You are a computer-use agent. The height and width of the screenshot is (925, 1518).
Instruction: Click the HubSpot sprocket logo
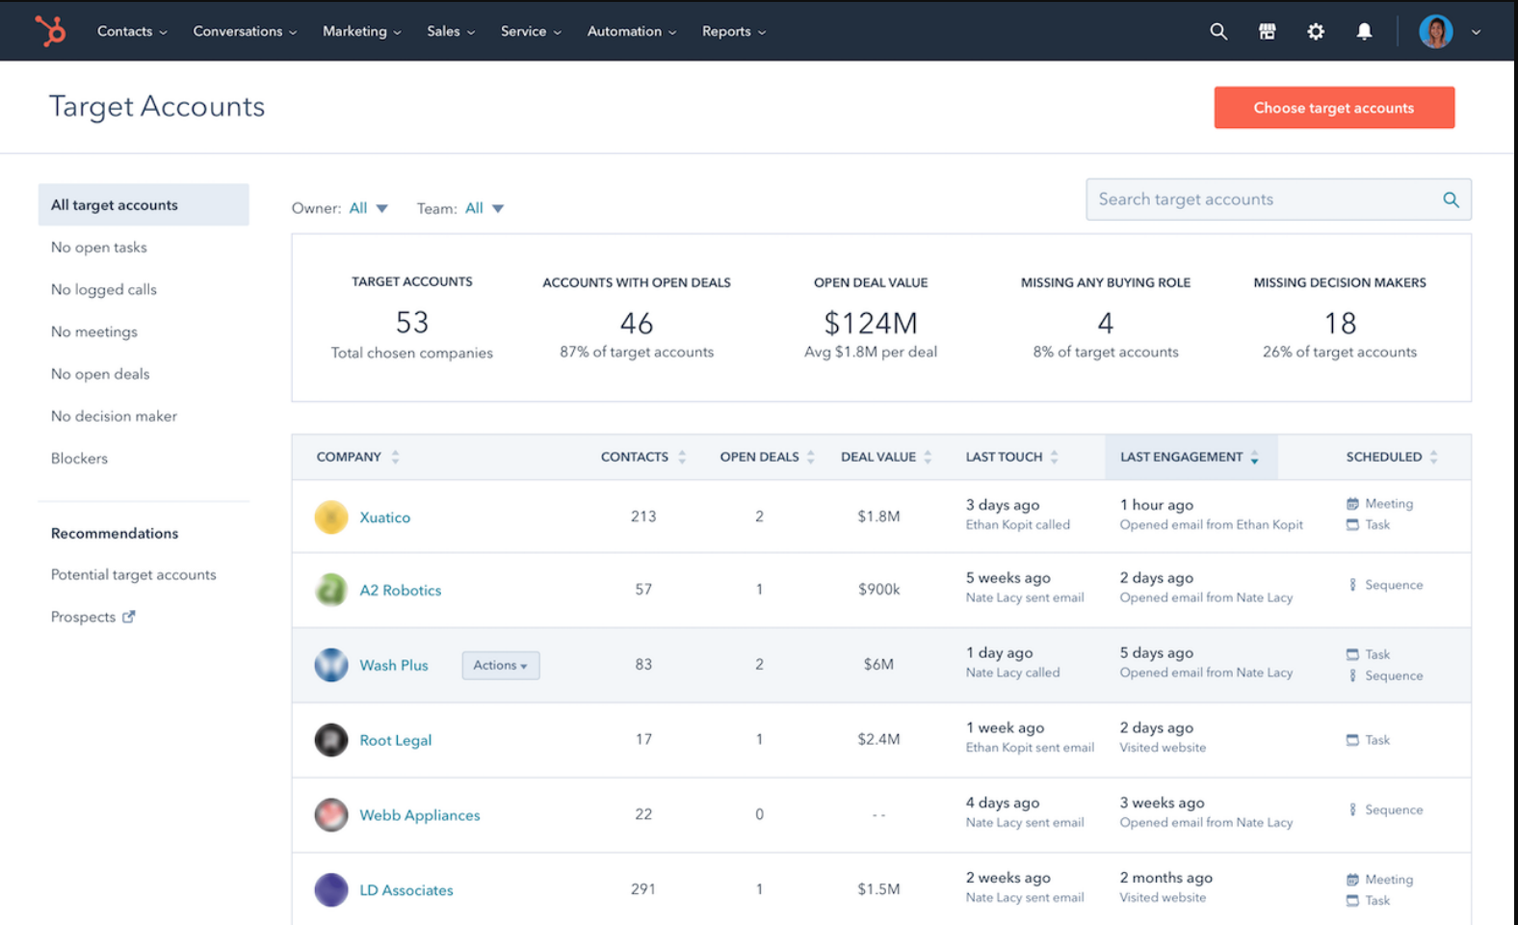(x=50, y=31)
